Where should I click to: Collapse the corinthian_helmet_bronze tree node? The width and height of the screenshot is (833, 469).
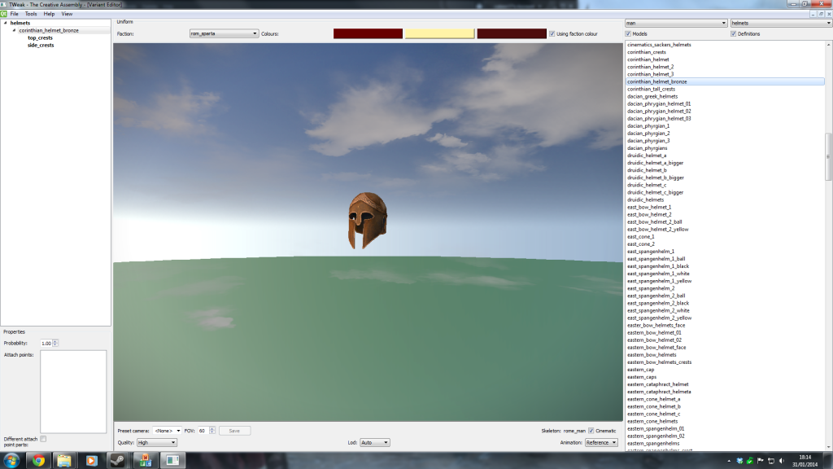(x=14, y=30)
